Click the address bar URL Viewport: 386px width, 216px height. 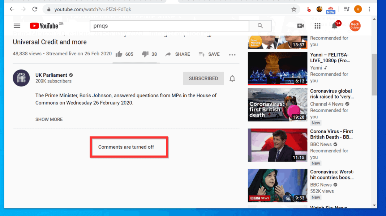(x=93, y=9)
